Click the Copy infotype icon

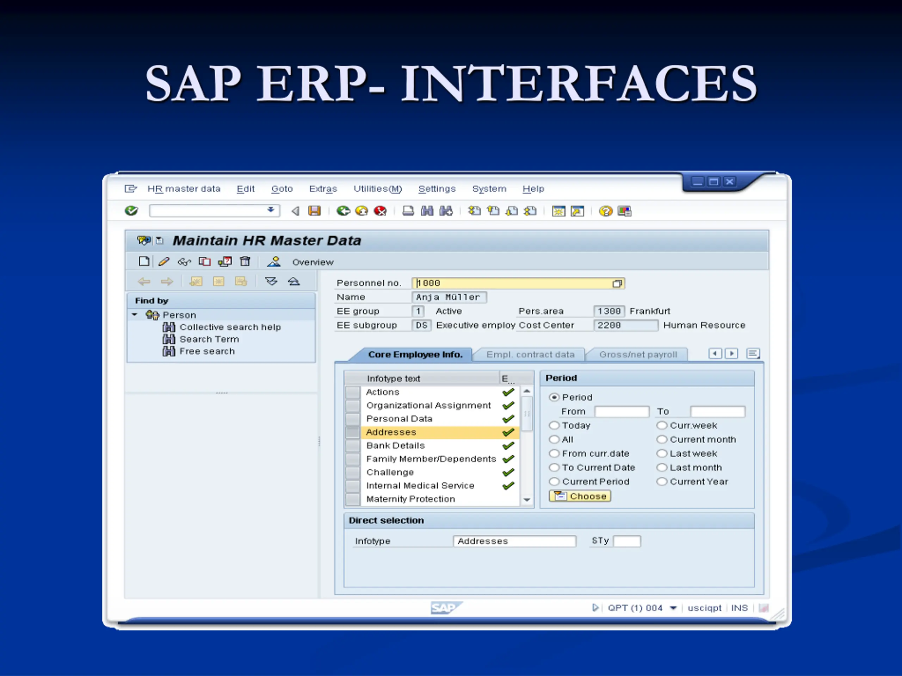tap(205, 262)
